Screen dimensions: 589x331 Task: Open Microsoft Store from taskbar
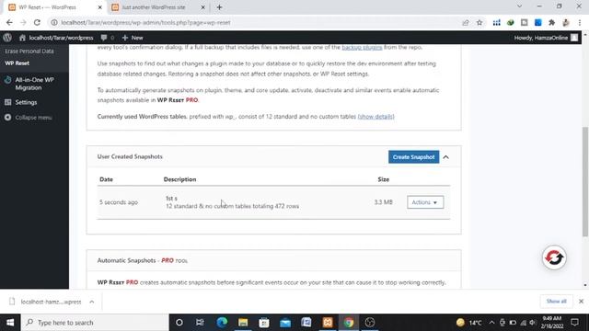point(264,323)
